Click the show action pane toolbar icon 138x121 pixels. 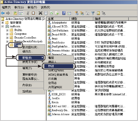click(x=69, y=13)
